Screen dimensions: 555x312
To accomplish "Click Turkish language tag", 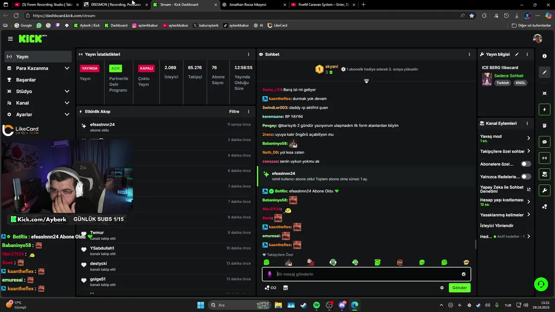I will (x=503, y=83).
